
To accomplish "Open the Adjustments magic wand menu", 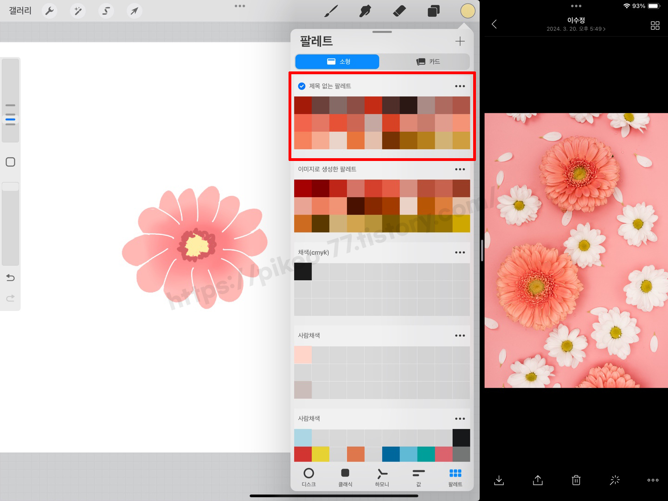I will tap(77, 11).
